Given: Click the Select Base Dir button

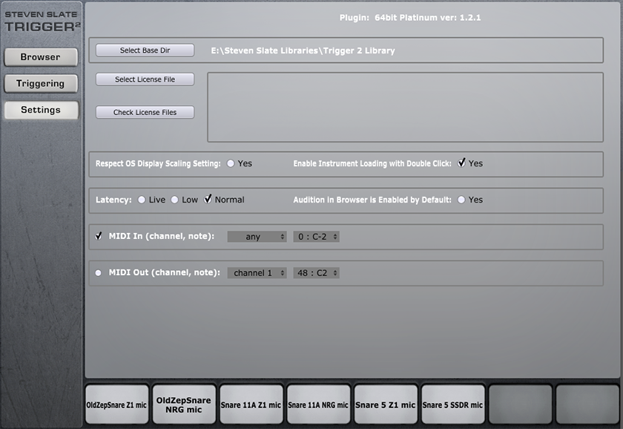Looking at the screenshot, I should 145,50.
